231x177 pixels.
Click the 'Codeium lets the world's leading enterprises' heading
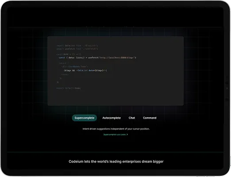tap(116, 162)
